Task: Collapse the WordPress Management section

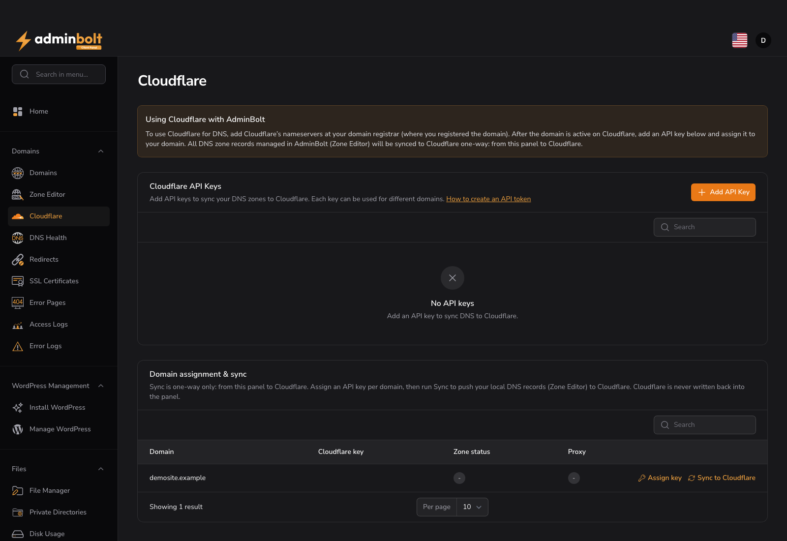Action: (x=101, y=386)
